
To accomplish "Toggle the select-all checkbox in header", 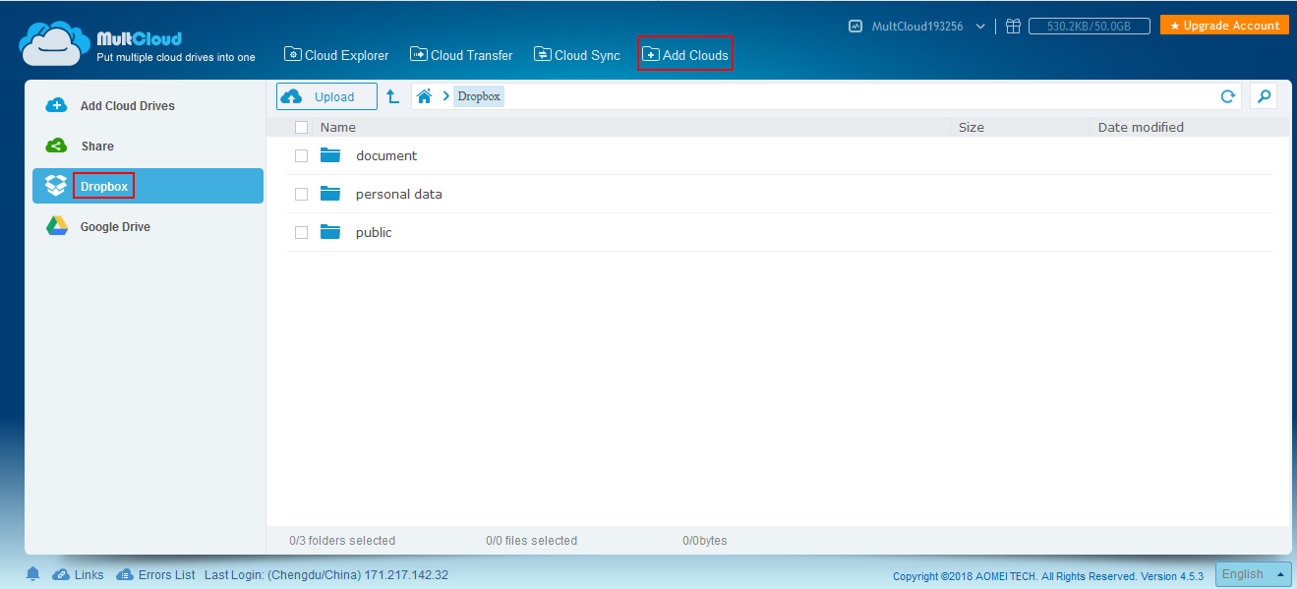I will click(x=301, y=127).
